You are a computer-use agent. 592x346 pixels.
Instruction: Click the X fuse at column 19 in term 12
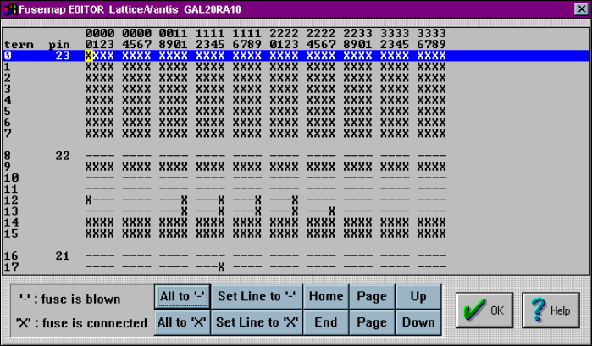pos(258,200)
